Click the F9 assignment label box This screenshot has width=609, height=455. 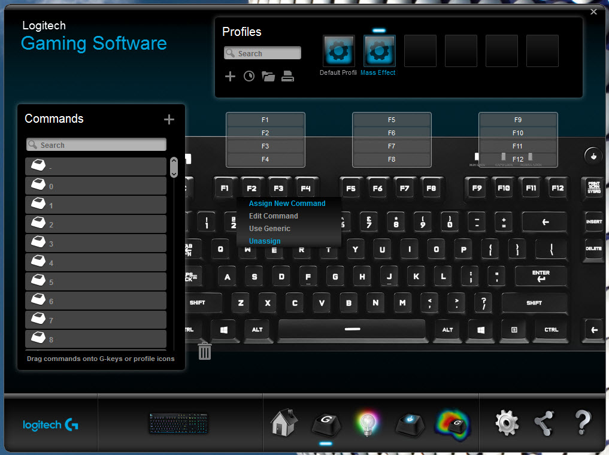point(518,120)
